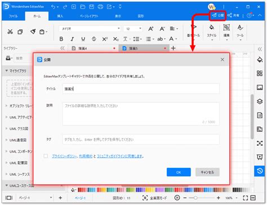Click the 公開 publish button in top bar
The height and width of the screenshot is (205, 267).
point(218,15)
